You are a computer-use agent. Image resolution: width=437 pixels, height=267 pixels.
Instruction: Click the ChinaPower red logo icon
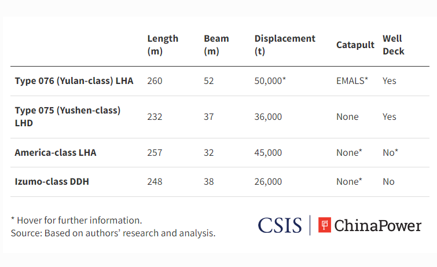click(x=325, y=225)
